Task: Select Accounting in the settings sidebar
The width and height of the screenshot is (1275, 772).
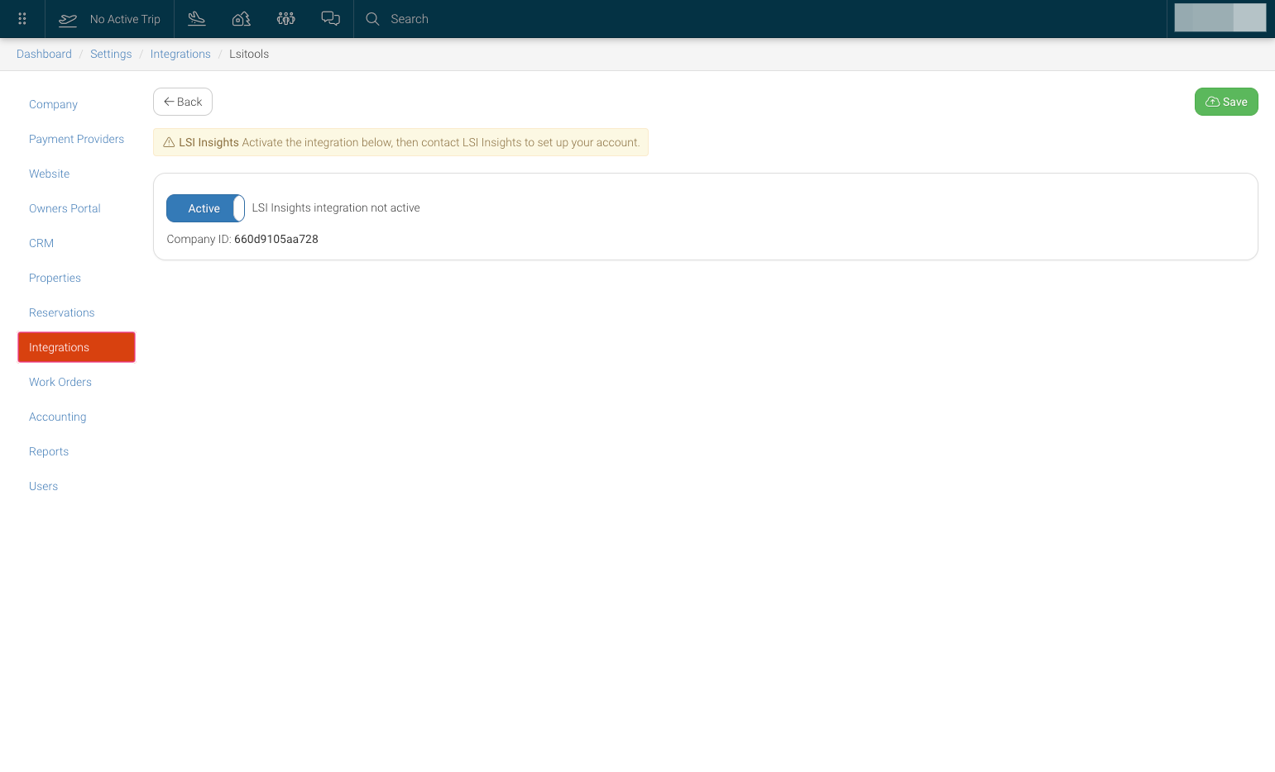Action: [57, 417]
